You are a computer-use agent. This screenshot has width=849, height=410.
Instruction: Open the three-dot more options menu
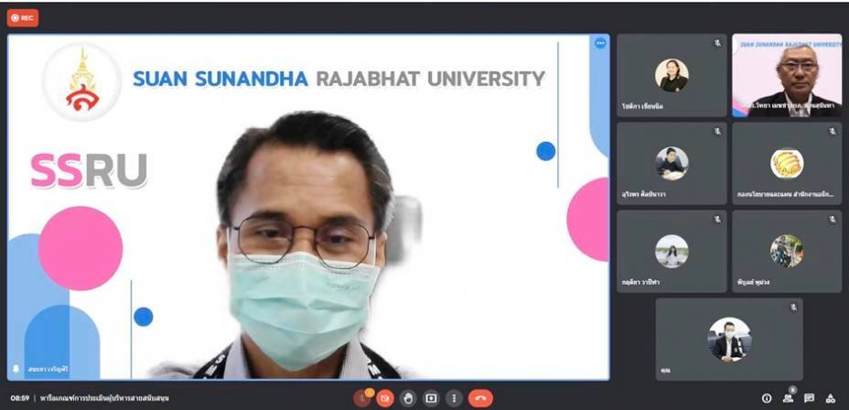coord(454,398)
